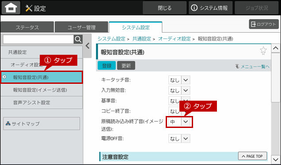Click the scroll up arrow
Screen dimensions: 281x165
coord(276,48)
